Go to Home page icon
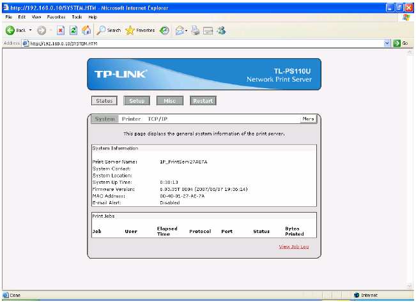Viewport: 416px width, 302px height. click(x=86, y=30)
